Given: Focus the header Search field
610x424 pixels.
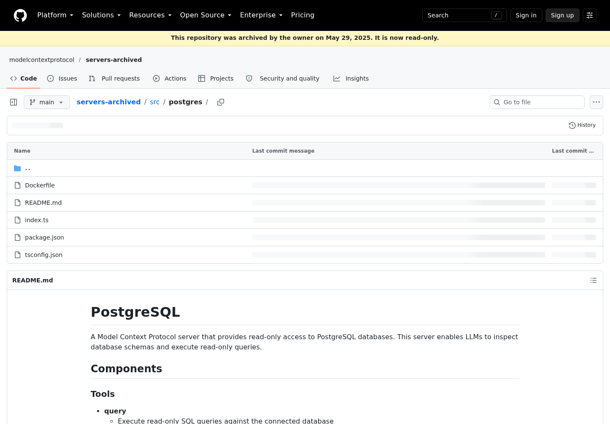Looking at the screenshot, I should click(465, 15).
